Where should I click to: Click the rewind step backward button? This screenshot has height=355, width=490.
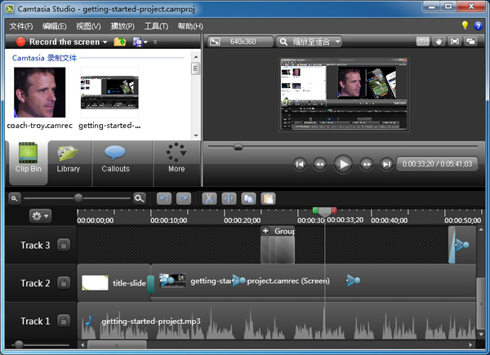click(319, 164)
